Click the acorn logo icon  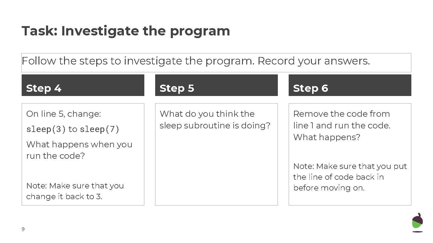(417, 222)
